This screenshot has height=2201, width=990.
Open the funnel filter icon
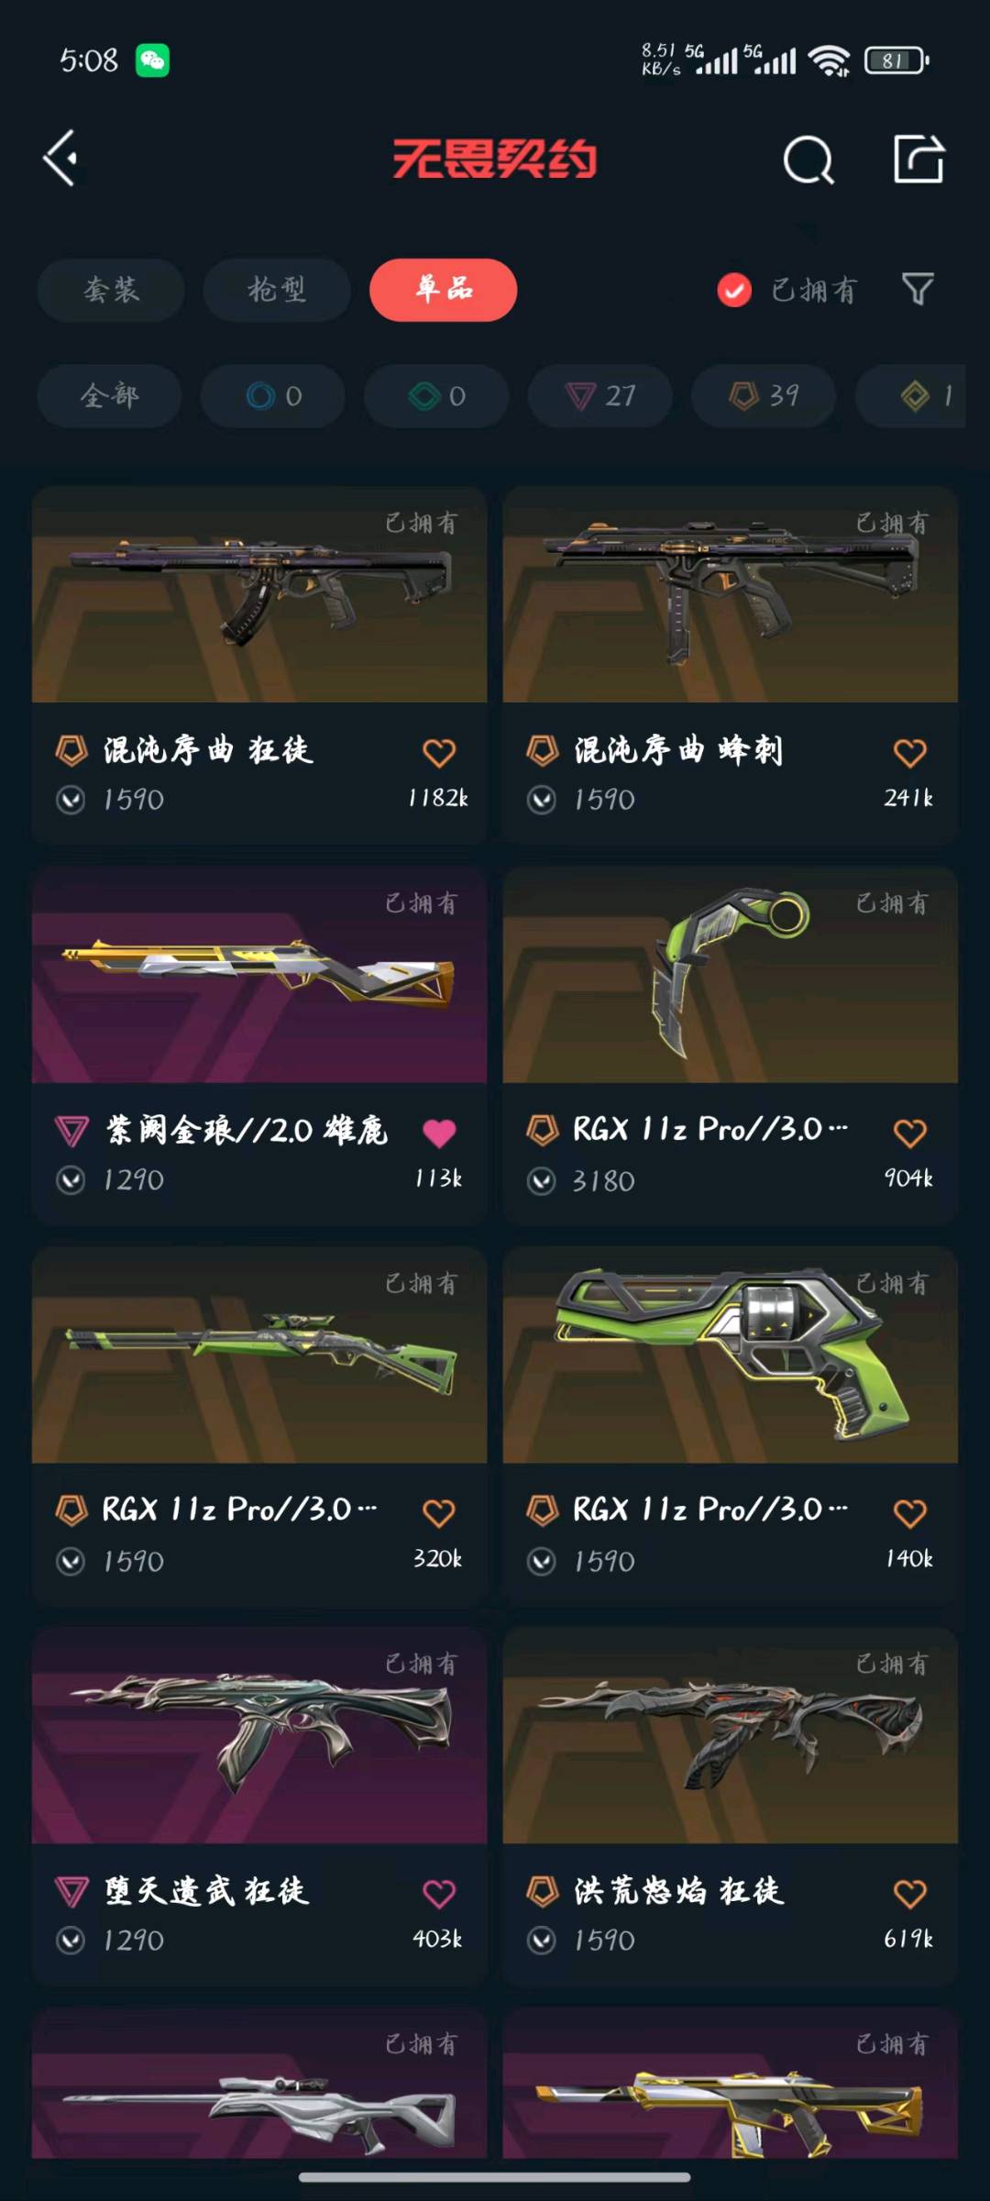(x=918, y=290)
